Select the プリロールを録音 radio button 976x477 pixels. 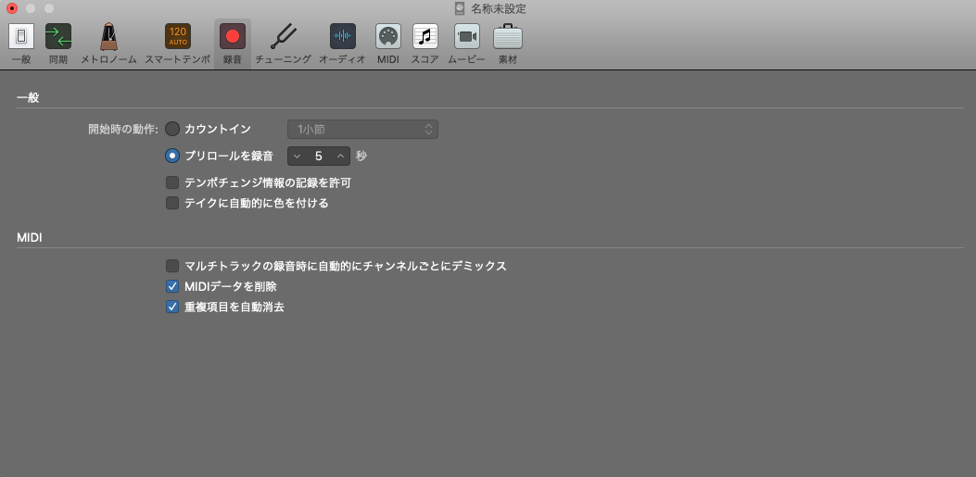coord(172,157)
